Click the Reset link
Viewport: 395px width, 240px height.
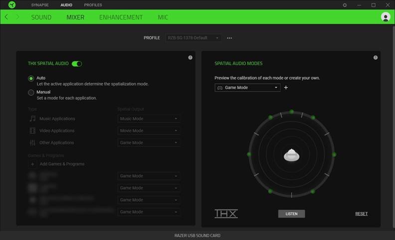362,214
